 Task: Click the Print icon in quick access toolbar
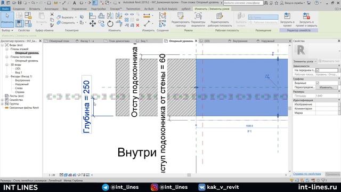tap(49, 3)
